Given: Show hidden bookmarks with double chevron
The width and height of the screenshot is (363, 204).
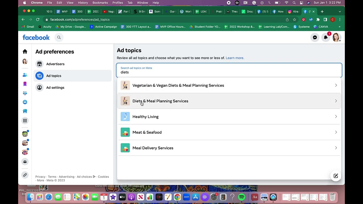Looking at the screenshot, I should 339,27.
